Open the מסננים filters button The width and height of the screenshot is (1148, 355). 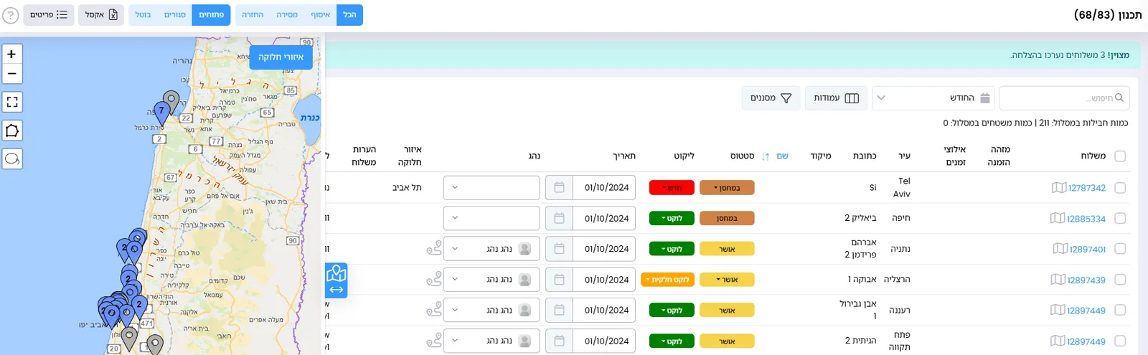(x=771, y=98)
